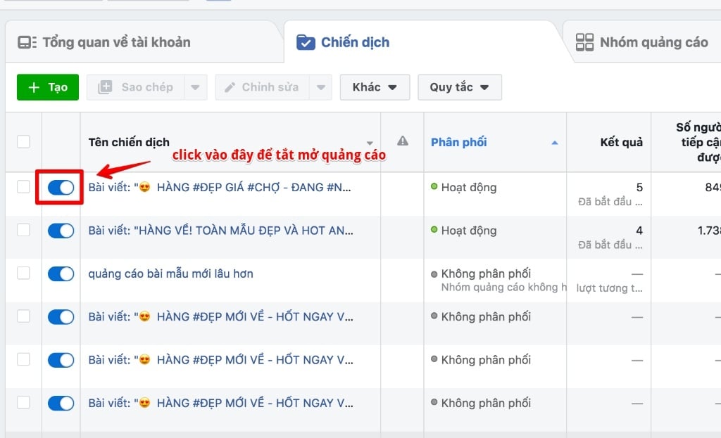This screenshot has height=438, width=721.
Task: Click the green Tạo create button
Action: pos(48,87)
